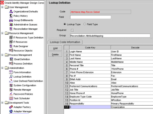Screen dimensions: 153x114
Task: Select the Group Entitlements icon
Action: coord(11,20)
